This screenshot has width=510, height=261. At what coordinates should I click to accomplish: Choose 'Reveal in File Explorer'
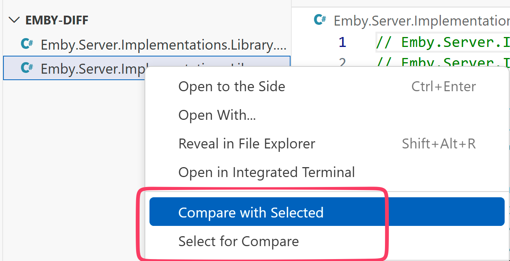point(247,143)
